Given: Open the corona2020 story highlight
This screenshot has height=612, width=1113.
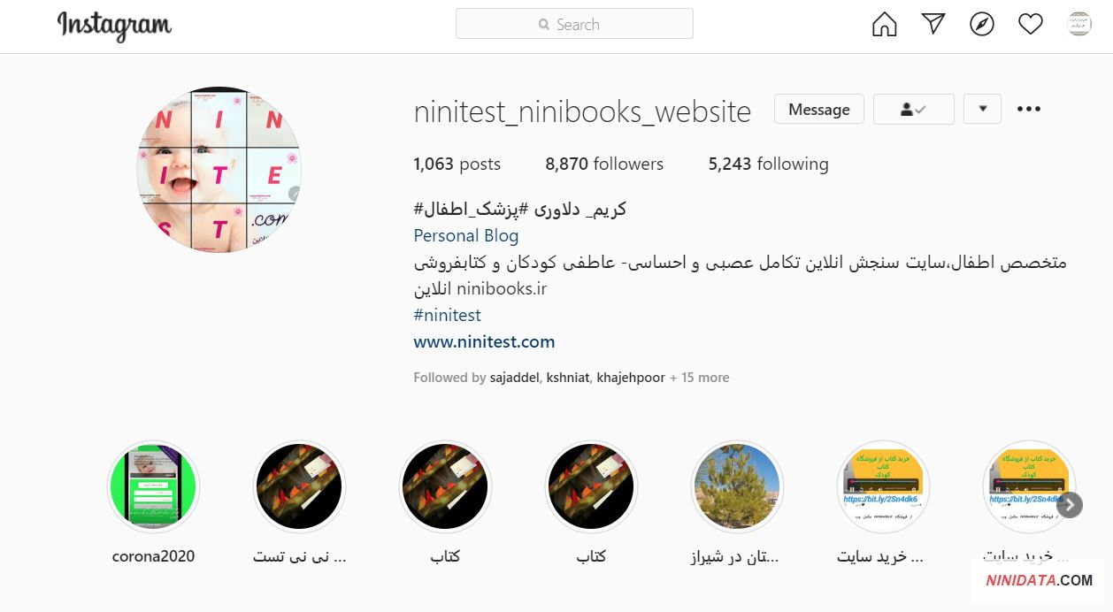Looking at the screenshot, I should tap(154, 487).
